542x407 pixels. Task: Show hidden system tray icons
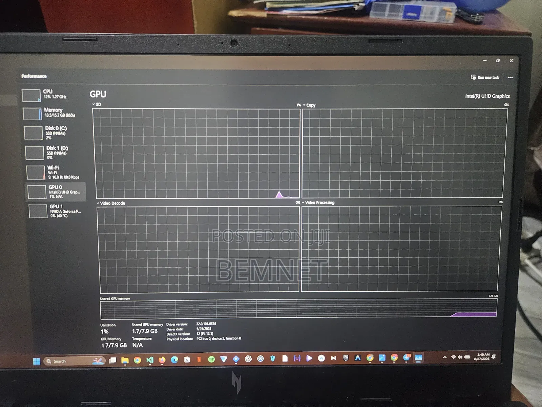click(x=445, y=357)
